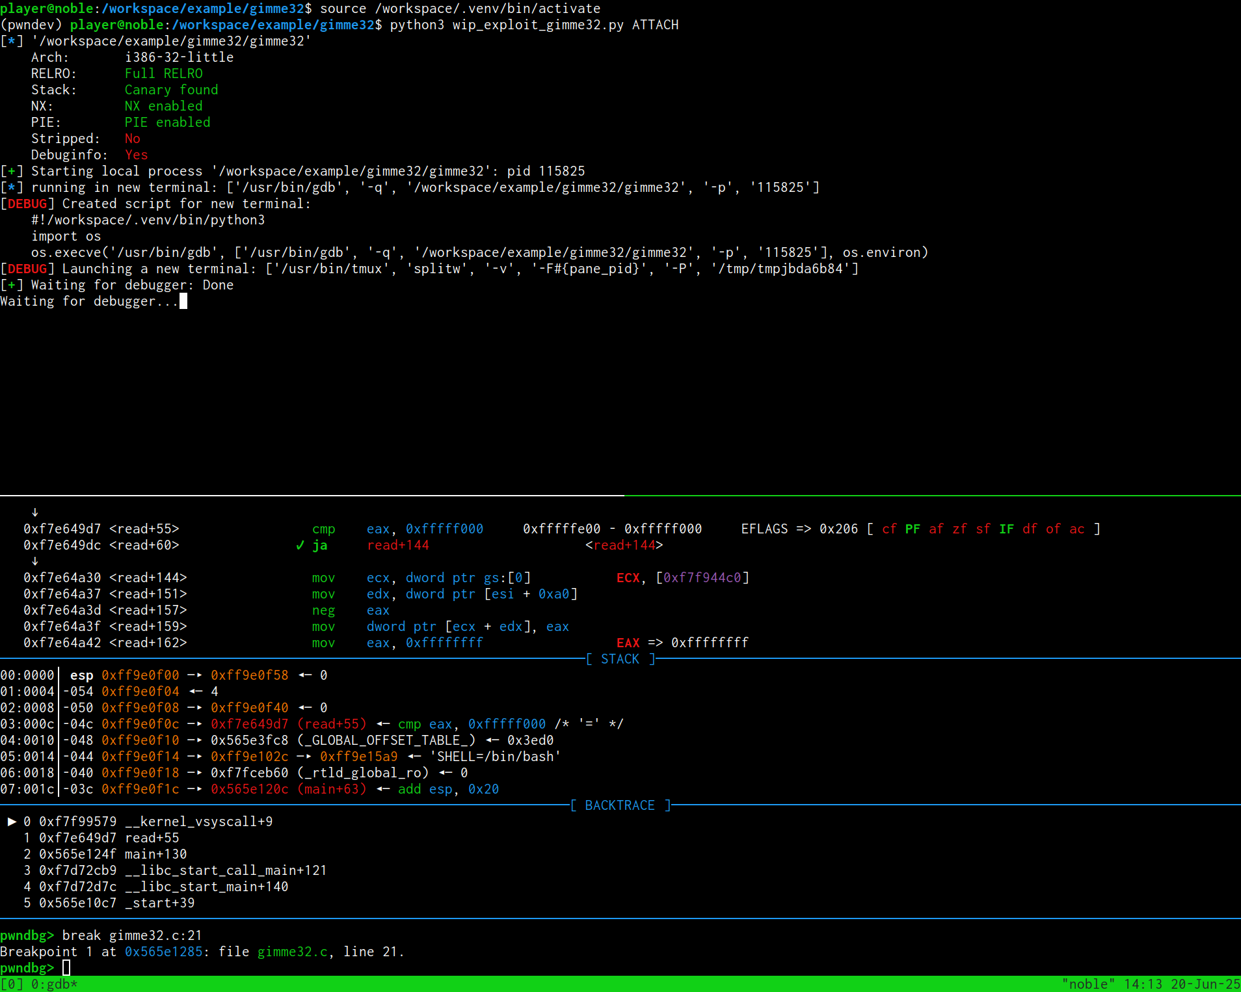Click the tmux session indicator [0]

12,984
